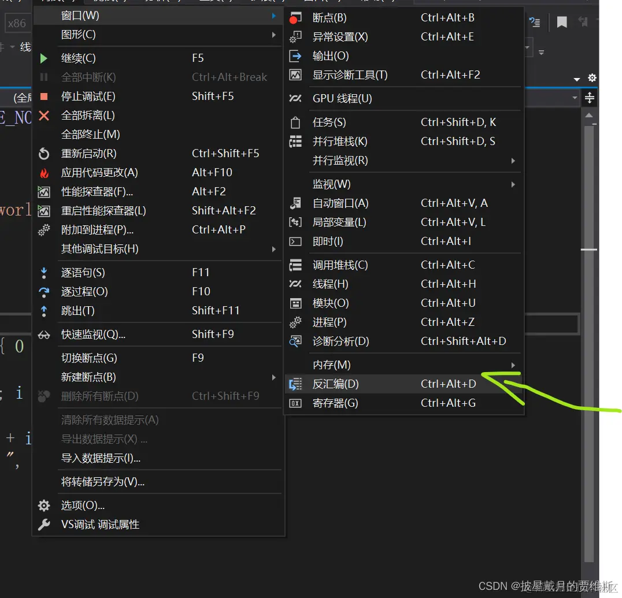Click the Modules (模块) icon
Viewport: 622px width, 598px height.
pos(295,303)
